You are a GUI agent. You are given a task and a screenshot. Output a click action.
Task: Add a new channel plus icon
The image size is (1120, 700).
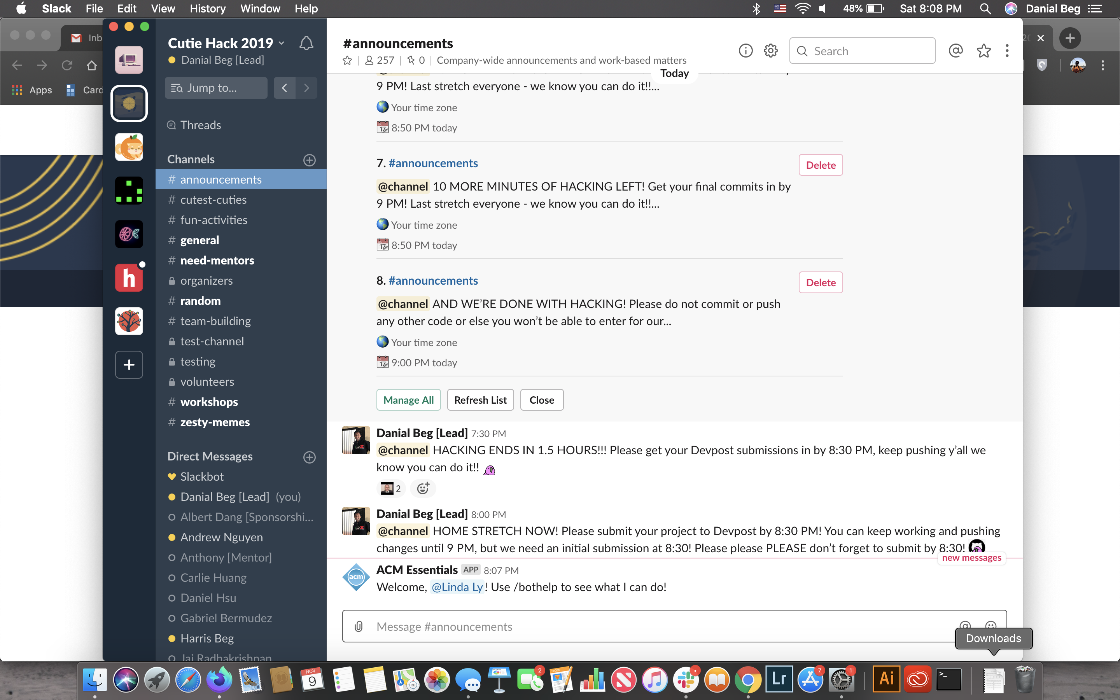click(309, 160)
